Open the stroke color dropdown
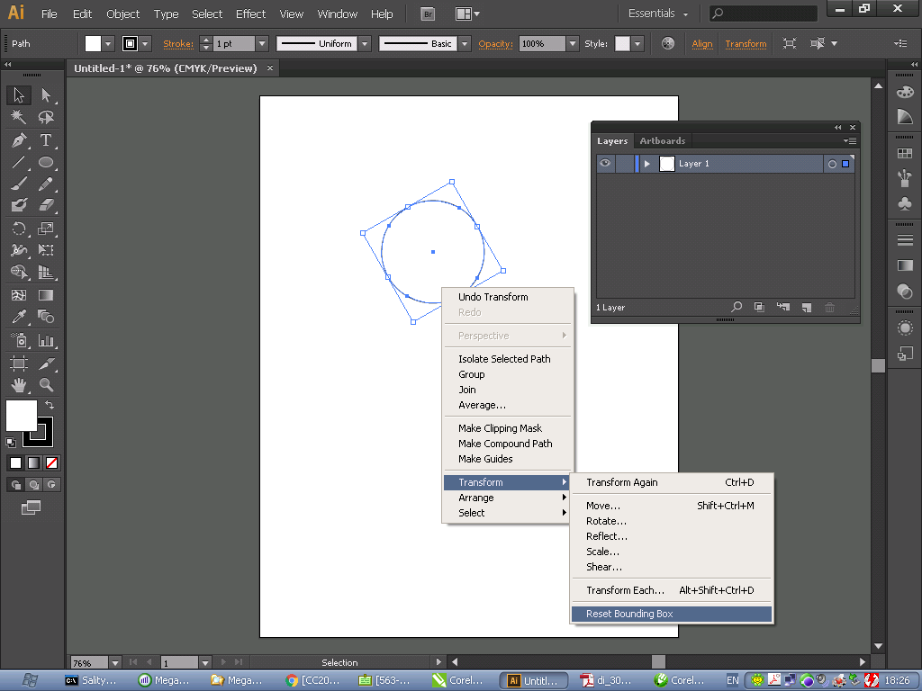This screenshot has height=691, width=922. coord(145,43)
